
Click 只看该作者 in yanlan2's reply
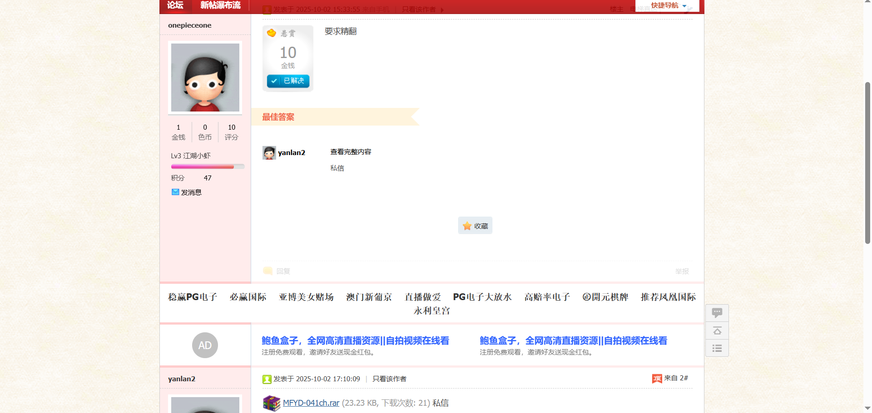point(389,379)
